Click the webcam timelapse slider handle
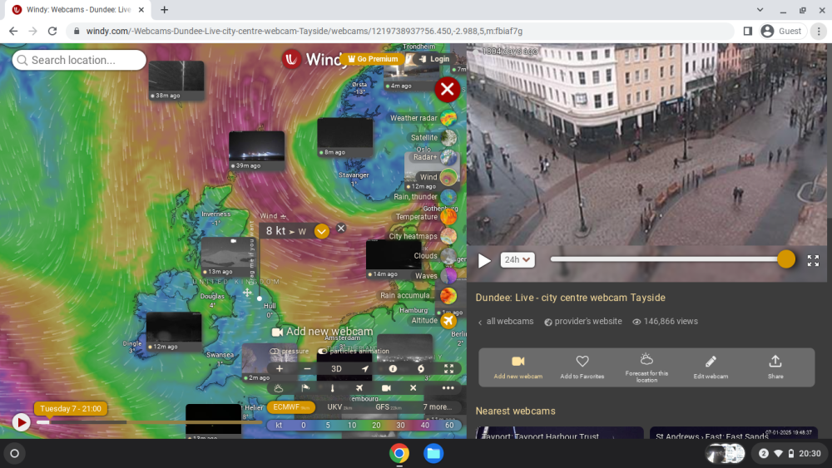 coord(786,259)
